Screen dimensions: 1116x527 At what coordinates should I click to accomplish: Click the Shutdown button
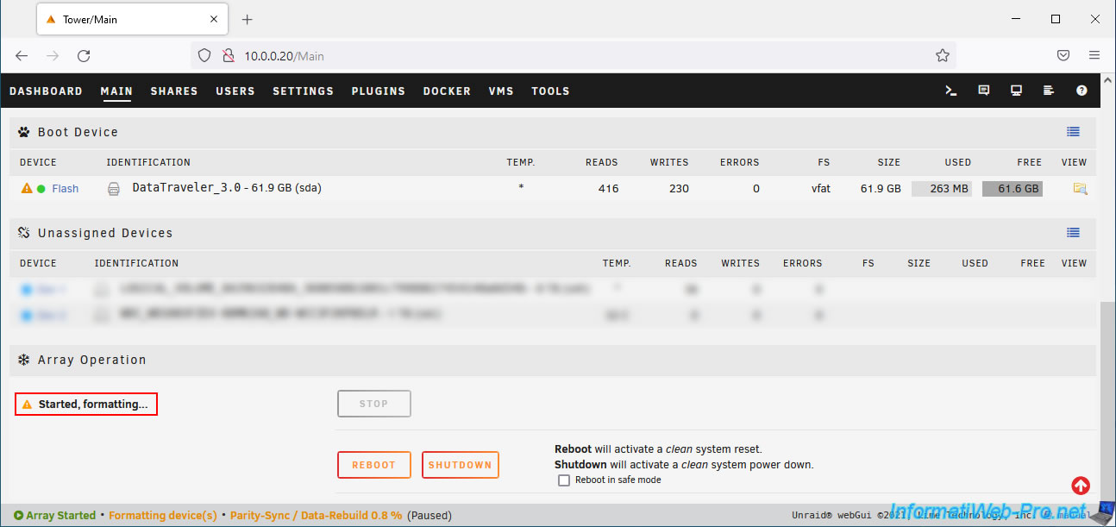(460, 465)
